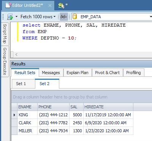Click phone cell (202) 444-7782
The image size is (152, 141).
tap(53, 123)
